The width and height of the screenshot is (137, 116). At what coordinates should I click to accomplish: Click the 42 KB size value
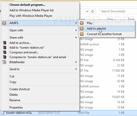[121, 81]
